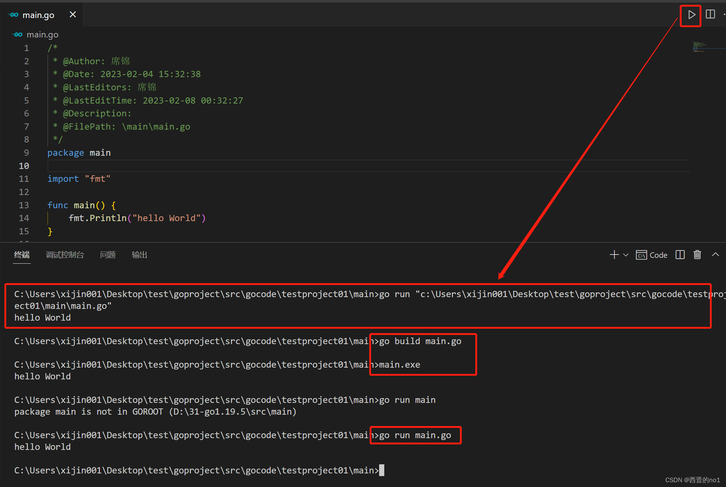Screen dimensions: 726x487
Task: Switch to the 终端 terminal tab
Action: click(22, 255)
